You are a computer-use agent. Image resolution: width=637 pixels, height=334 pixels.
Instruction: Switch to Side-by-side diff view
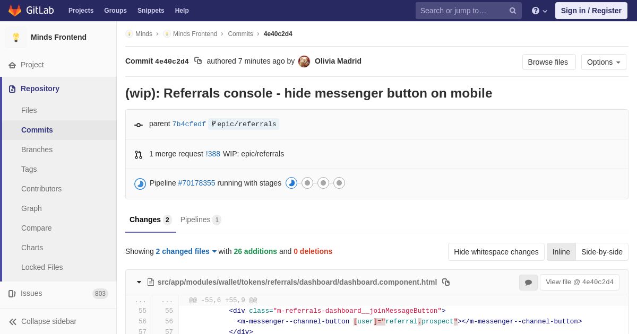pos(602,252)
